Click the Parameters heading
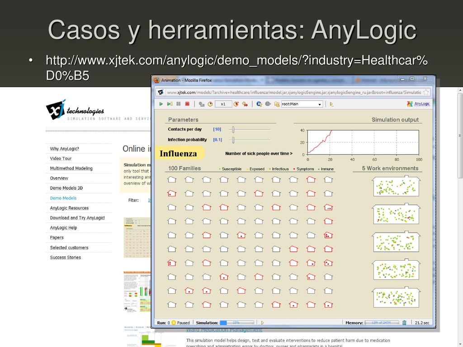463x347 pixels. pos(183,119)
